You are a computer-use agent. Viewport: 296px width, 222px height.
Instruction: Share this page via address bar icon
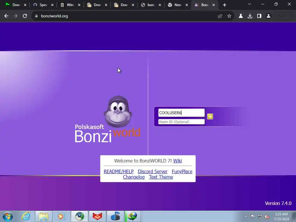(x=220, y=16)
